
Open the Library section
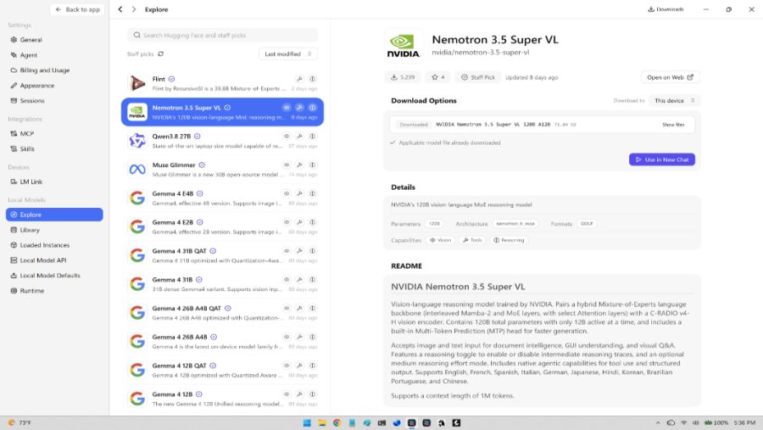(x=30, y=230)
